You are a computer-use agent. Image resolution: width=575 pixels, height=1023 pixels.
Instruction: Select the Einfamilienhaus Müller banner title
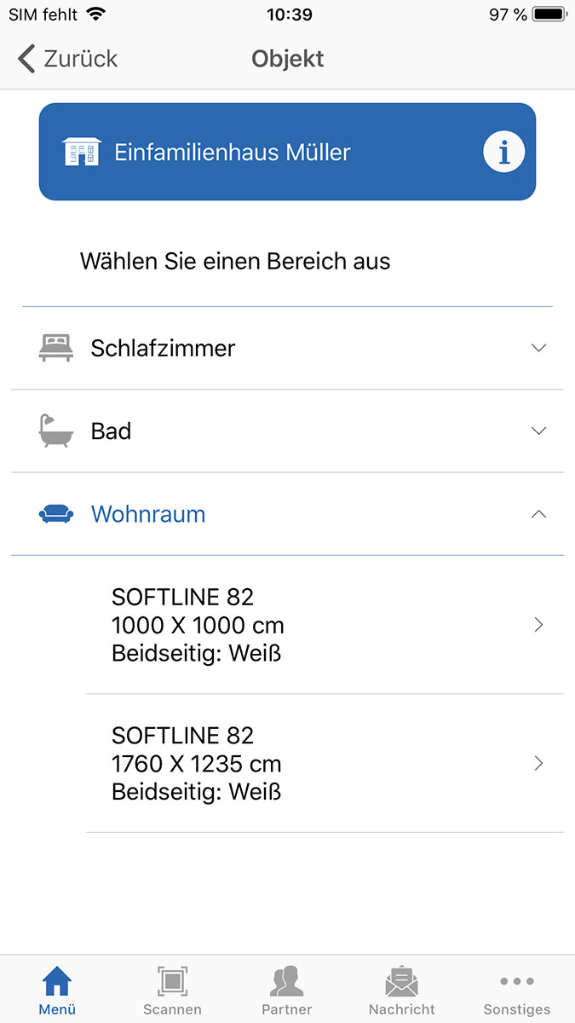(233, 153)
